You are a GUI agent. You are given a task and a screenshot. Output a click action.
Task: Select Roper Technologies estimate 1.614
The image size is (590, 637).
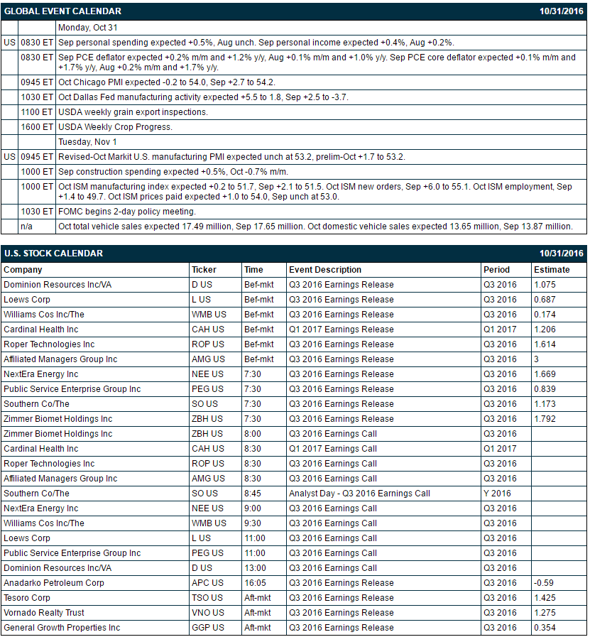coord(545,344)
